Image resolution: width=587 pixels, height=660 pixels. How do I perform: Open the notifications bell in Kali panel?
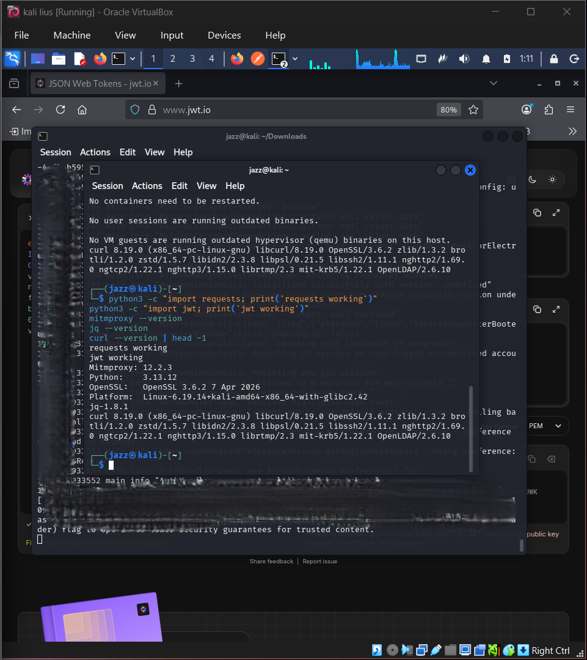486,59
